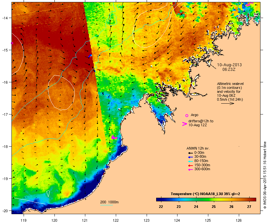Click the cyan 200 1000m isobath legend line
This screenshot has width=269, height=223.
pyautogui.click(x=106, y=205)
